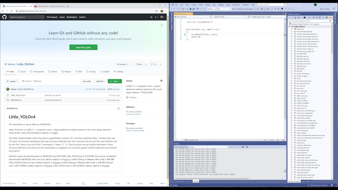Screen dimensions: 338x190
Task: Open 14 commits history link
Action: 114,89
